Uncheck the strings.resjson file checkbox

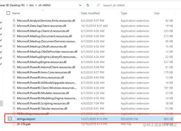(x=10, y=119)
